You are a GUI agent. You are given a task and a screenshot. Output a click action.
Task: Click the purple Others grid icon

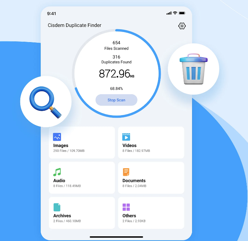point(126,207)
